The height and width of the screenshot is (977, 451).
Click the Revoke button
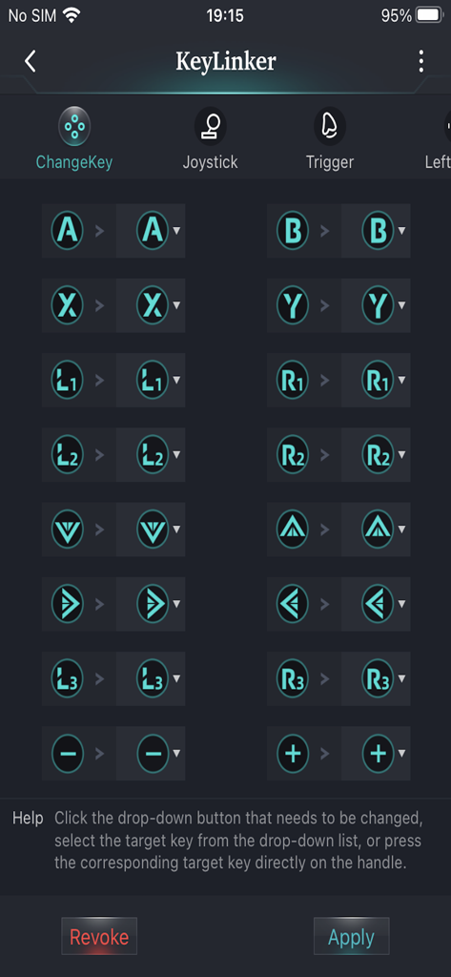click(x=99, y=937)
